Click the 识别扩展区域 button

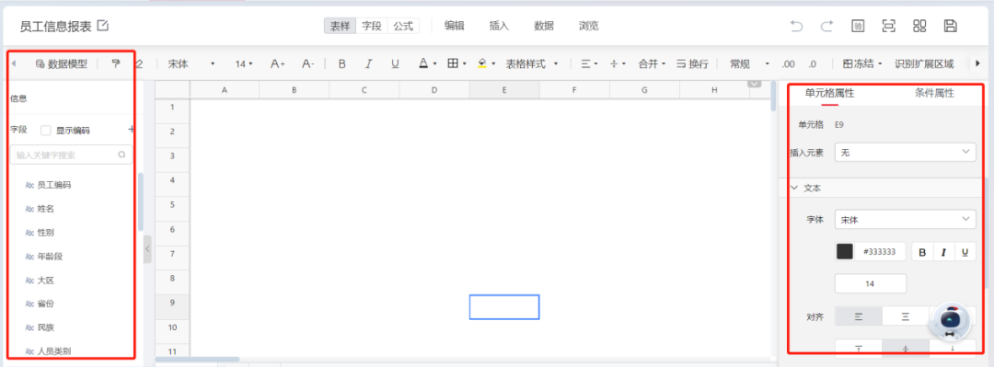pos(924,63)
